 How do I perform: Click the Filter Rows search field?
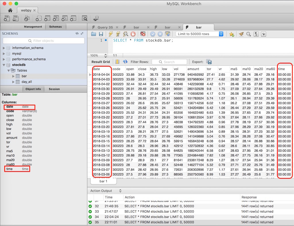click(169, 62)
